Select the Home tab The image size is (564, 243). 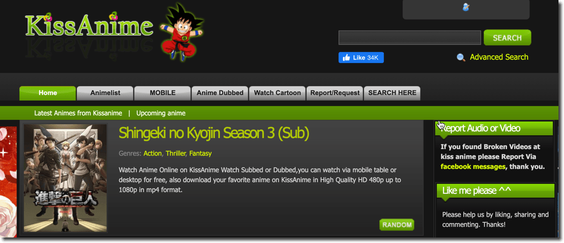click(x=48, y=93)
